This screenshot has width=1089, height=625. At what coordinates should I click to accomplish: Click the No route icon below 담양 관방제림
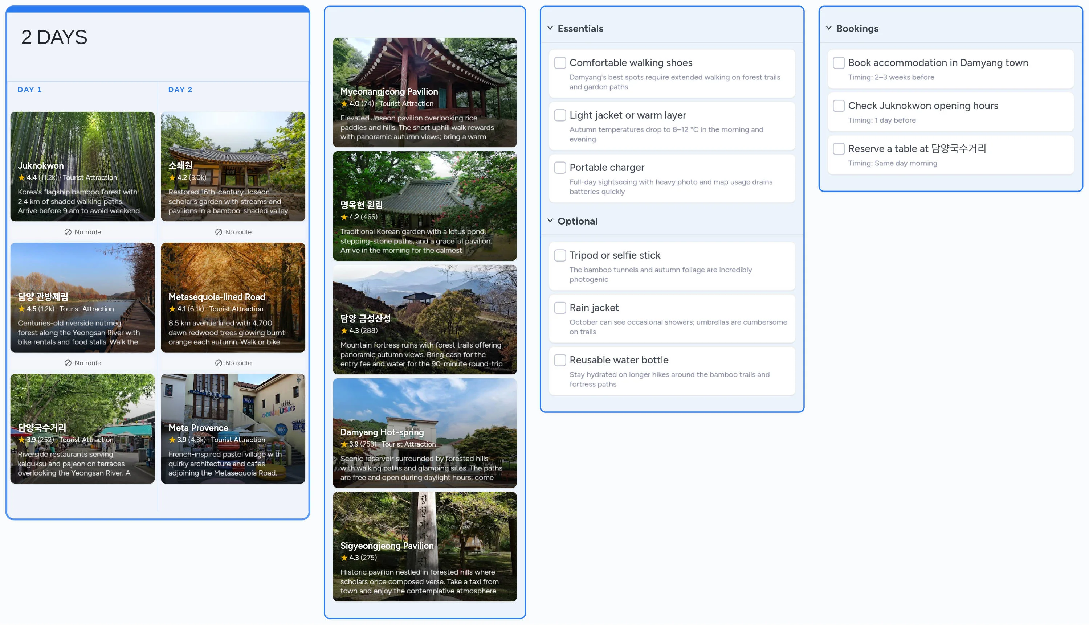(68, 363)
